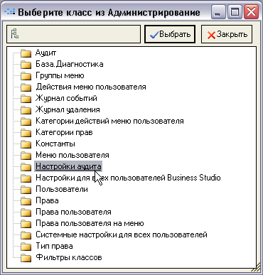Click folder icon of Настройки для всех пользователей Business Studio
The image size is (263, 275).
pyautogui.click(x=26, y=178)
